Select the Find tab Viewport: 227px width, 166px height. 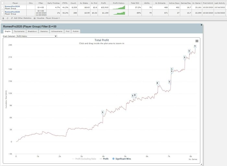67,31
